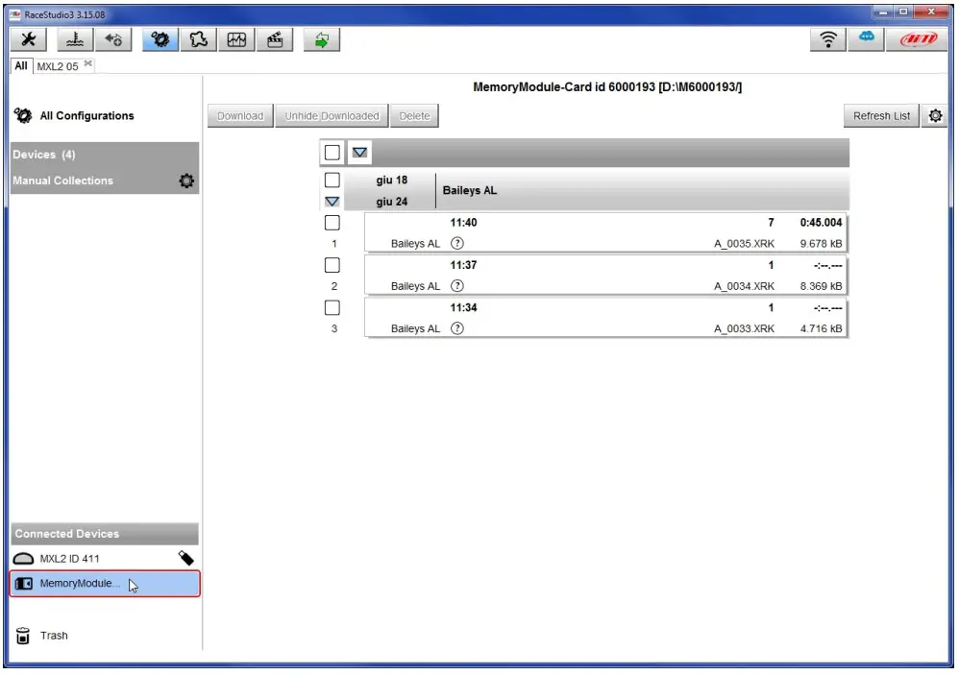959x675 pixels.
Task: Click the green download data toolbar icon
Action: (322, 40)
